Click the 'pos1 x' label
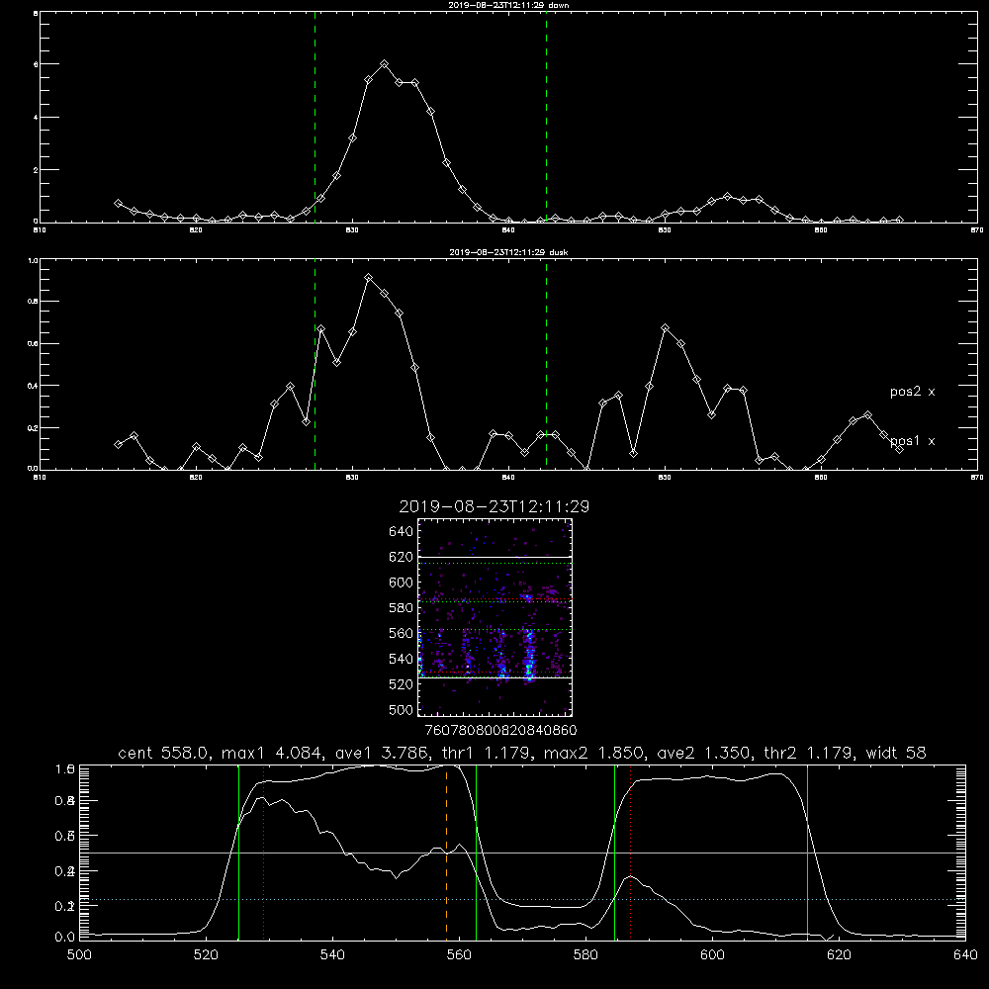 click(912, 441)
